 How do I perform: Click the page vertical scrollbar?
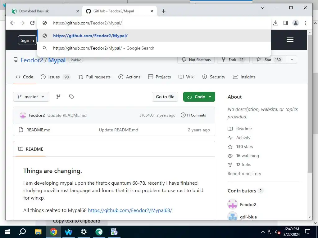[310, 104]
